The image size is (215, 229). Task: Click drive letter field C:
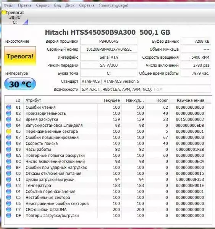click(109, 73)
